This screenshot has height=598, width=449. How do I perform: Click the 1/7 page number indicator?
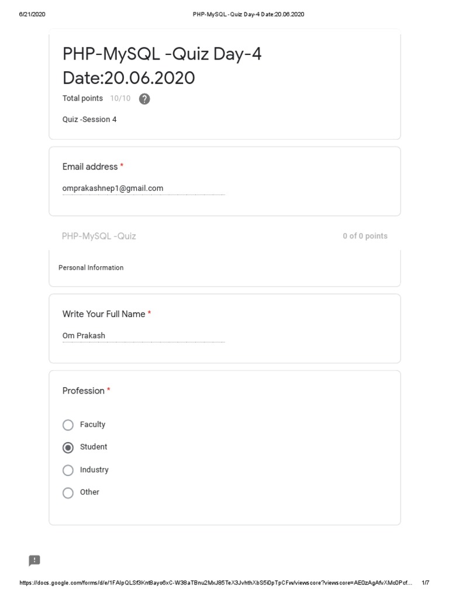click(426, 583)
